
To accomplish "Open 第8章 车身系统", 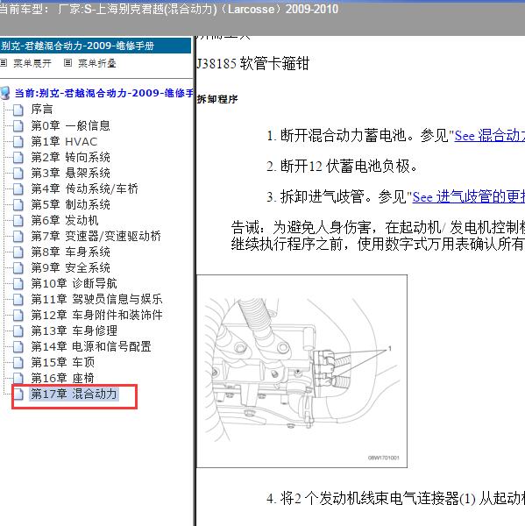I will [70, 252].
